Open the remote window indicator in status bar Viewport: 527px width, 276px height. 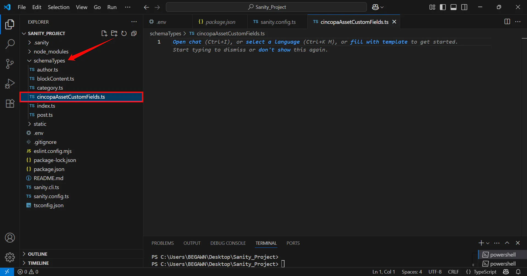click(7, 272)
